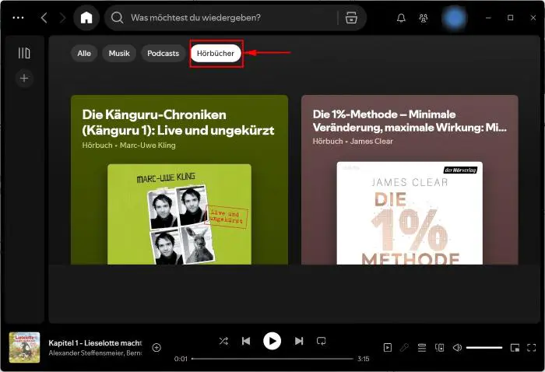
Task: Click author text Marc-Uwe Kling
Action: [148, 146]
